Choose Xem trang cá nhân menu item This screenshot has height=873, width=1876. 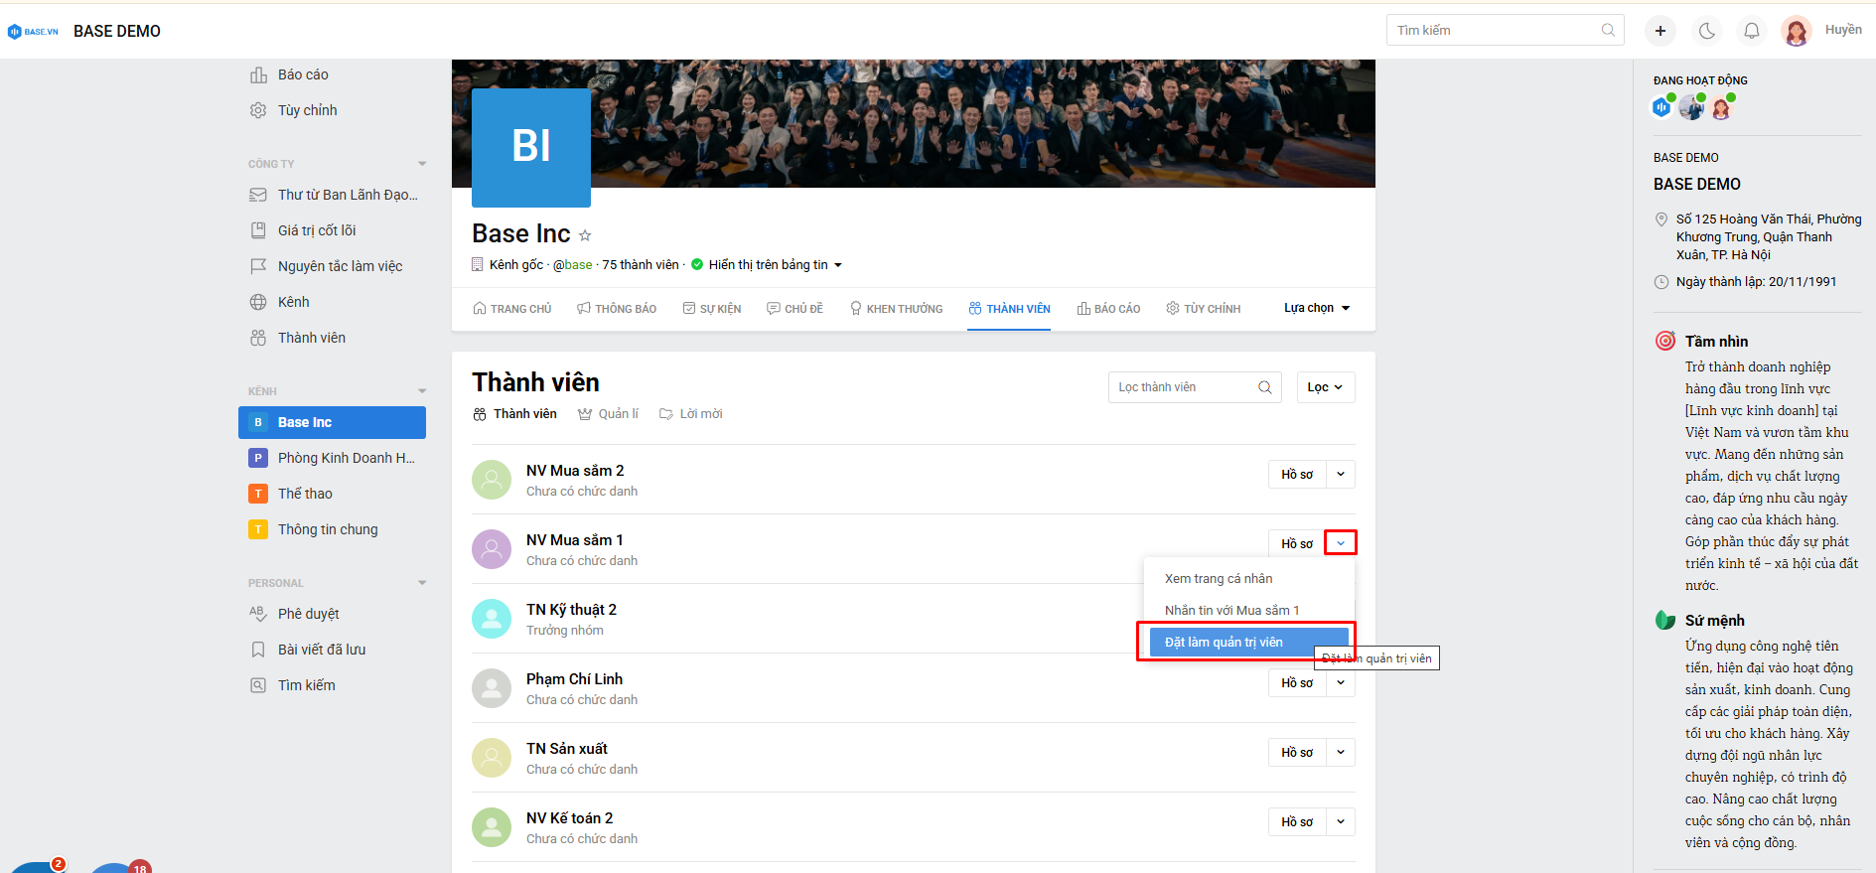[x=1219, y=579]
